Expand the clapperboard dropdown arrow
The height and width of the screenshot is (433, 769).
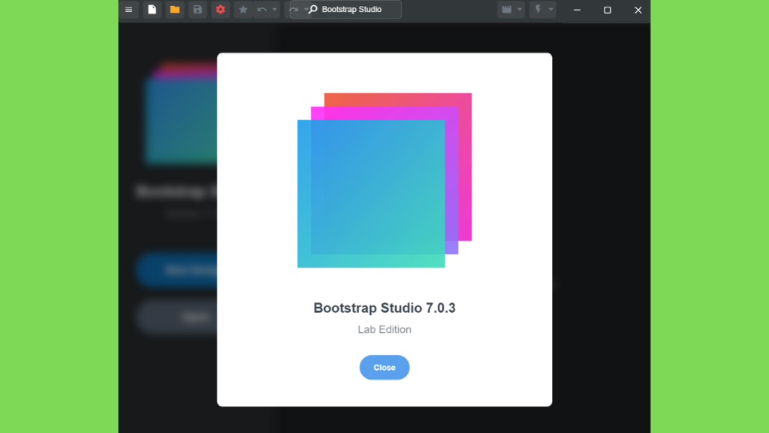(x=520, y=9)
